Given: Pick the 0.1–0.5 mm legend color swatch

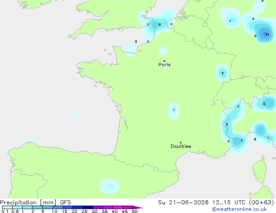Looking at the screenshot, I should (7, 207).
